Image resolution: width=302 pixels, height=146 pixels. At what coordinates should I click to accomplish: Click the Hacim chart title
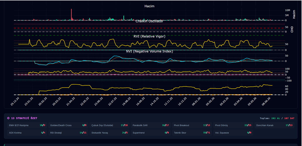[149, 6]
